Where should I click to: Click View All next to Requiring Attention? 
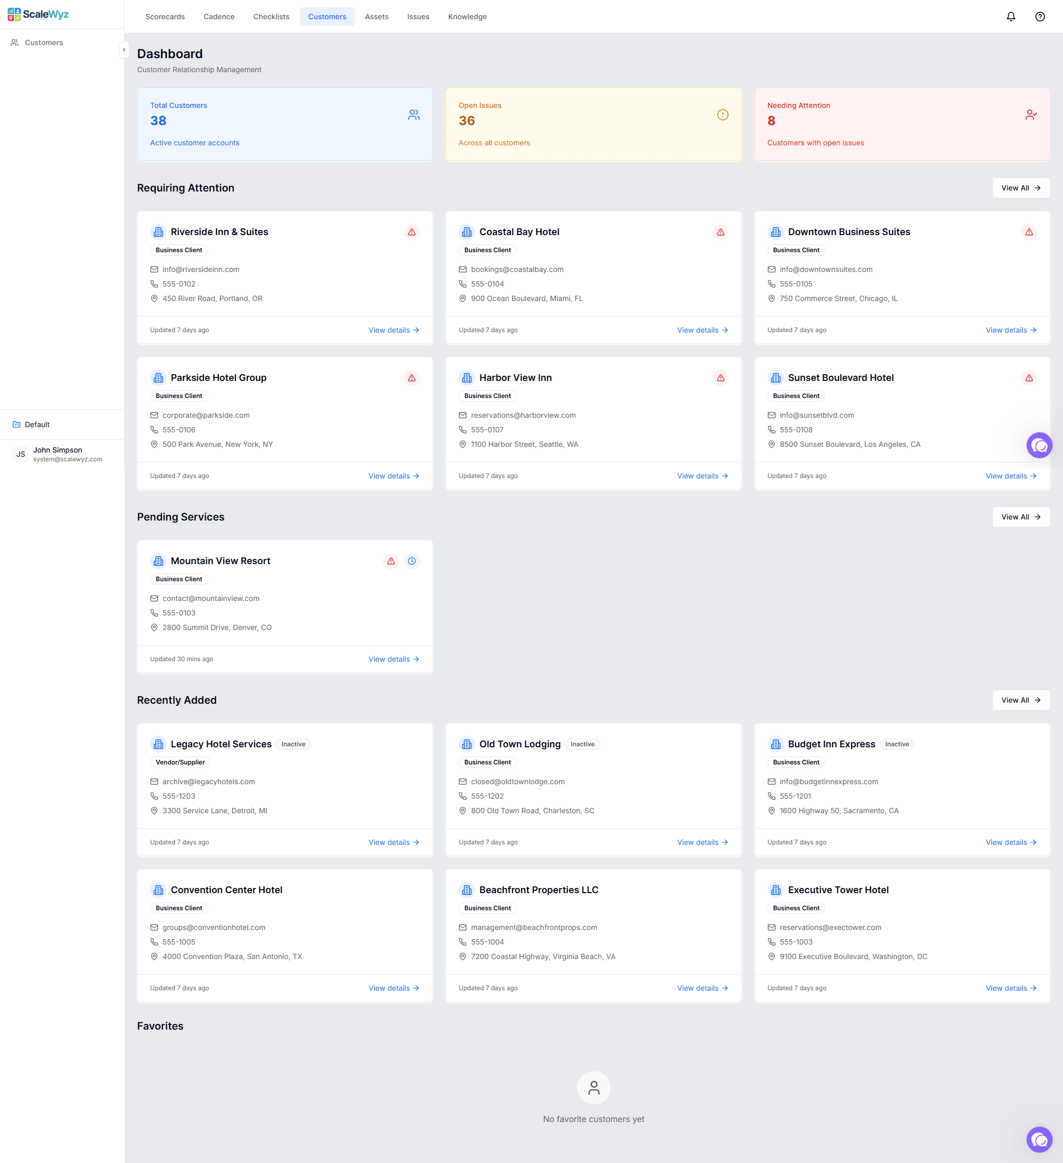click(1021, 187)
